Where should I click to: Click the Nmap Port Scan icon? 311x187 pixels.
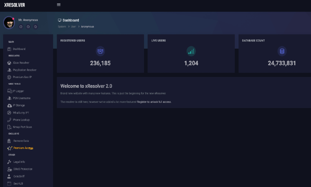coord(9,127)
